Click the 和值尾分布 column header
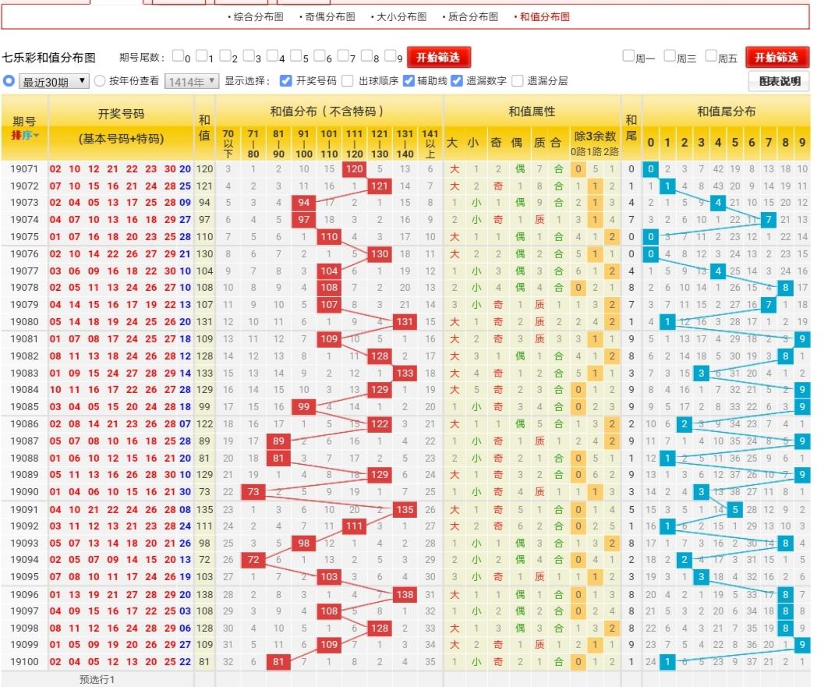This screenshot has width=828, height=687. click(x=726, y=112)
